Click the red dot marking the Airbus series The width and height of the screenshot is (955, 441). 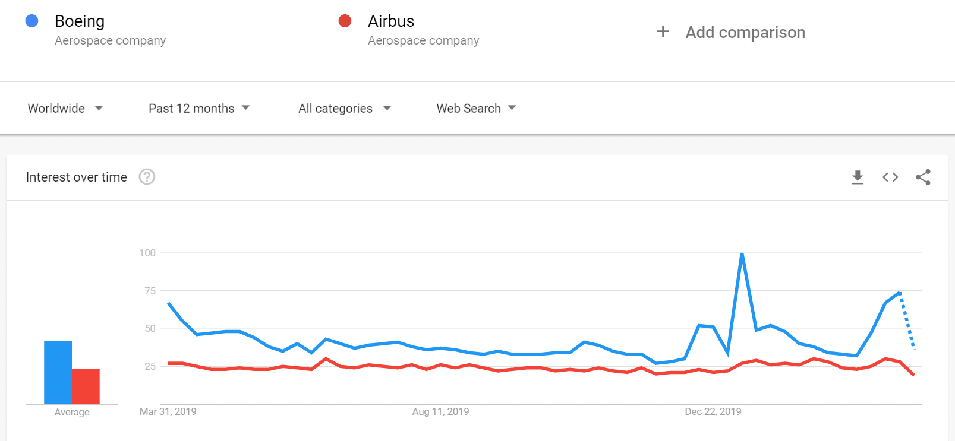[345, 21]
